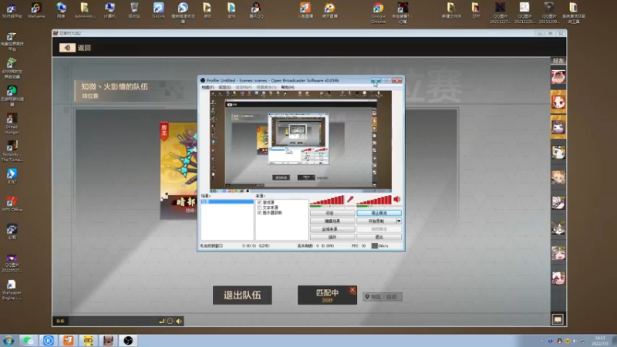Select the ninth friend avatar in the list
Screen dimensions: 617x347
point(558,278)
